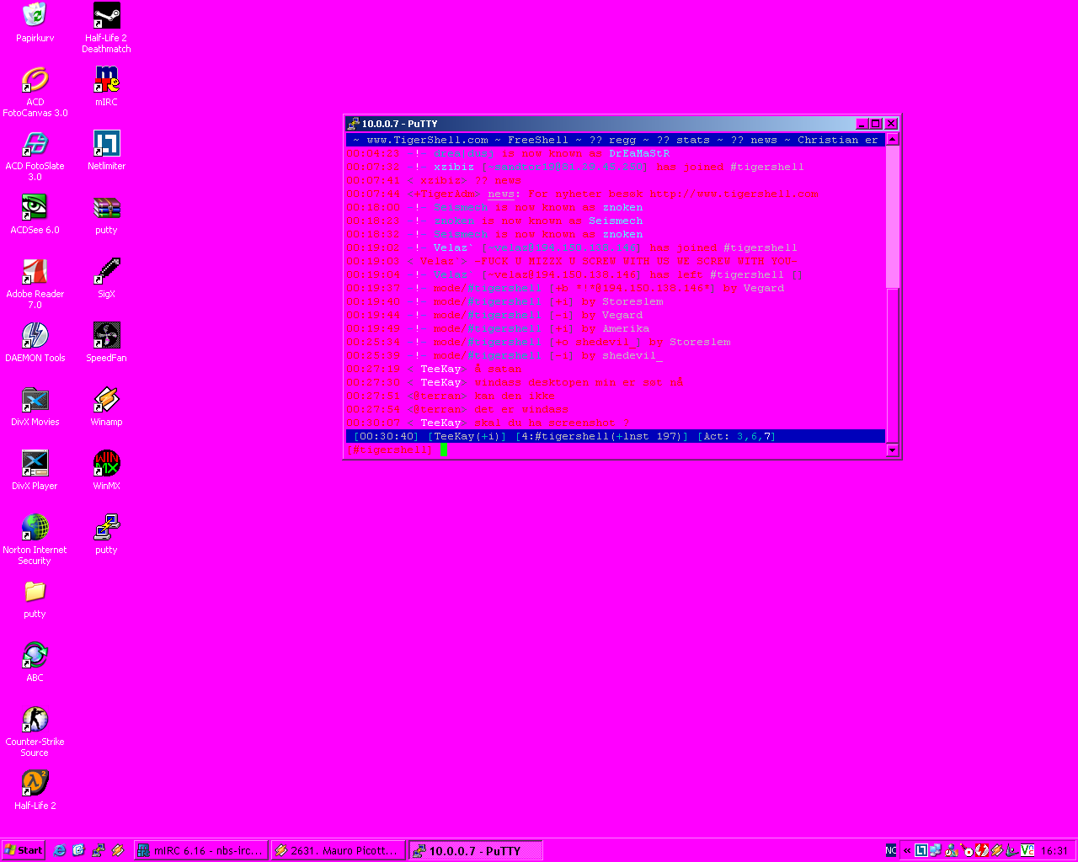Screen dimensions: 1078x862
Task: Open the Winamp system tray icon
Action: [996, 850]
